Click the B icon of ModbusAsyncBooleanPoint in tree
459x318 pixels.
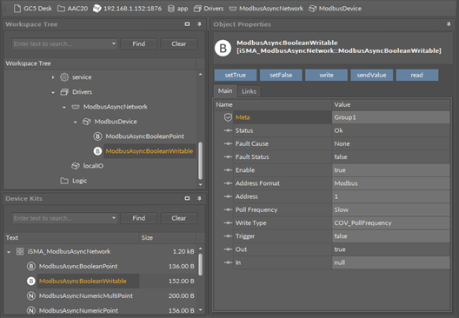(x=97, y=136)
